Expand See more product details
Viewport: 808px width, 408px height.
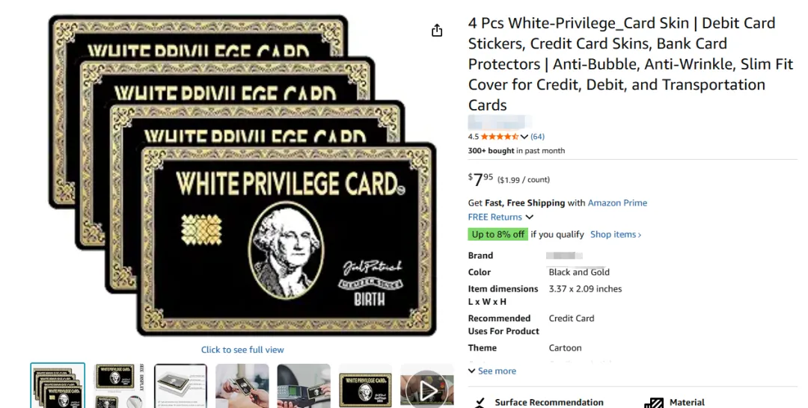click(492, 371)
